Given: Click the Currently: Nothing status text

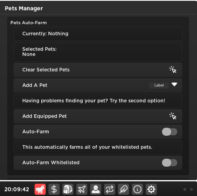Looking at the screenshot, I should pos(45,34).
